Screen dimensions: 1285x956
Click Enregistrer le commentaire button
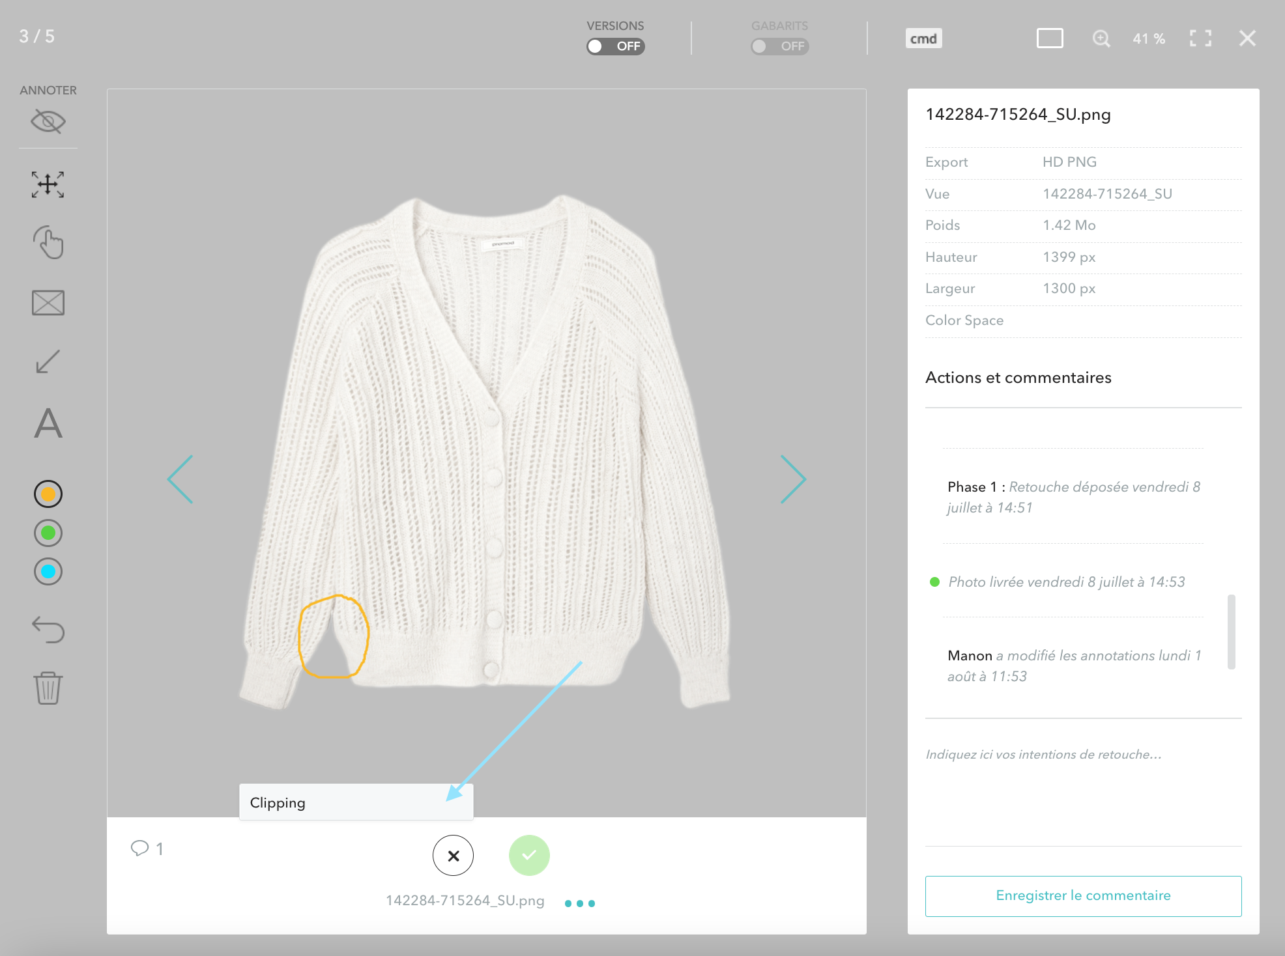(x=1083, y=895)
